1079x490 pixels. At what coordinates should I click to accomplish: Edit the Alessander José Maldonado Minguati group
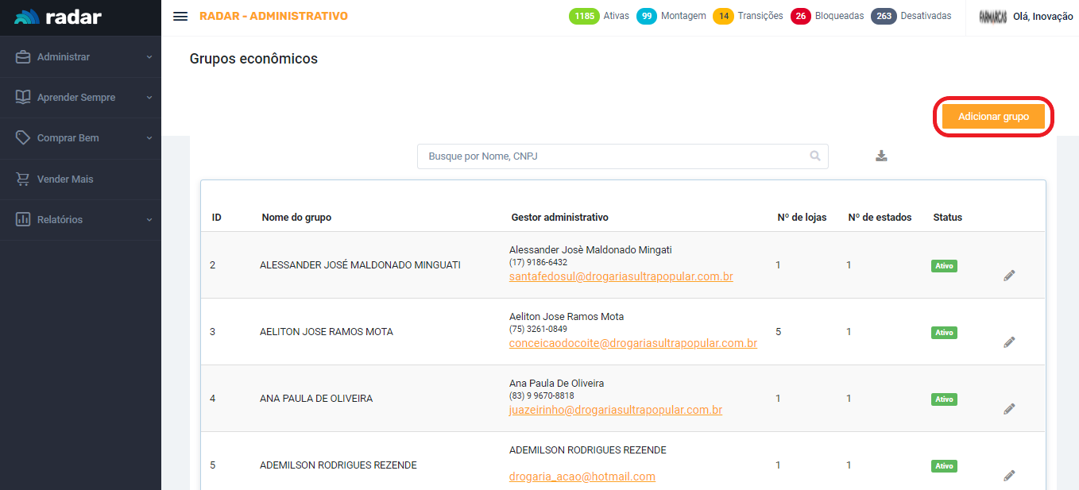pyautogui.click(x=1009, y=276)
